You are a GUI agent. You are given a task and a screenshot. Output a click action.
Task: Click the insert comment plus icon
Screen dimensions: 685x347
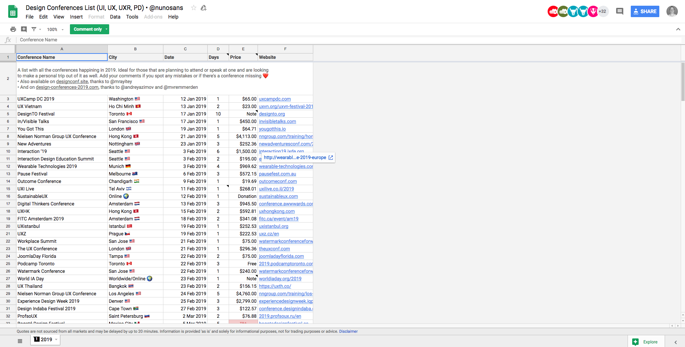point(24,29)
